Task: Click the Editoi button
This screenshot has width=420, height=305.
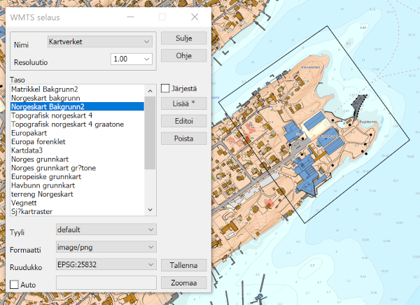Action: tap(184, 121)
